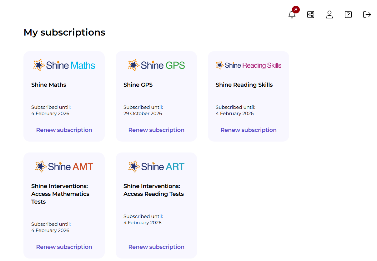Select the Shine GPS card title
377x261 pixels.
[x=138, y=85]
